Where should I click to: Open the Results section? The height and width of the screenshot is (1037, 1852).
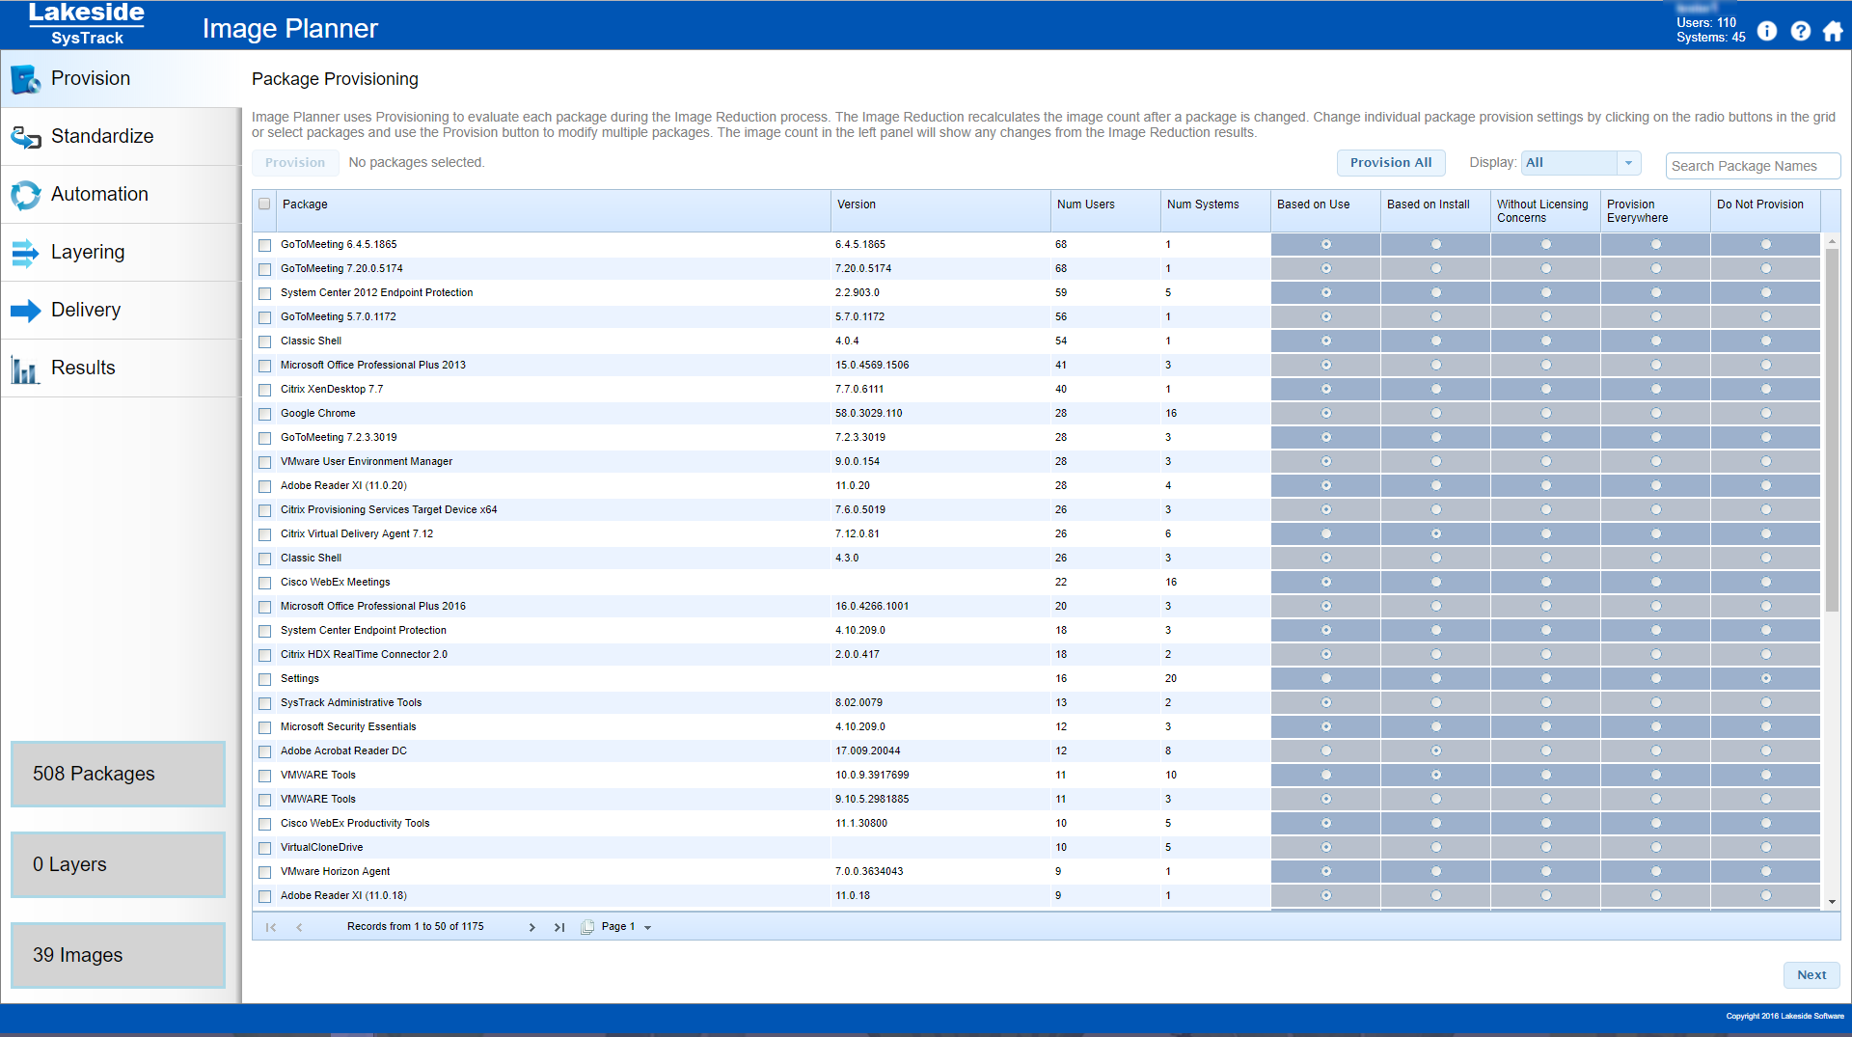[x=121, y=368]
